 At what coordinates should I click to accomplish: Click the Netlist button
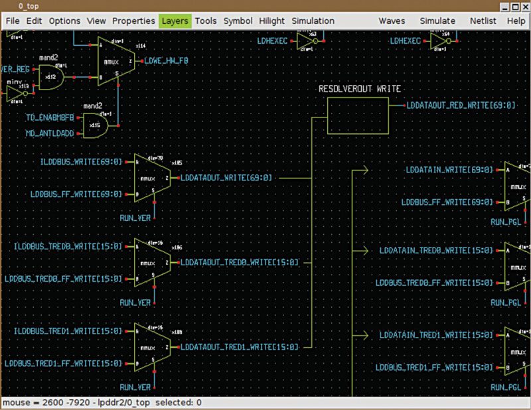(x=483, y=21)
